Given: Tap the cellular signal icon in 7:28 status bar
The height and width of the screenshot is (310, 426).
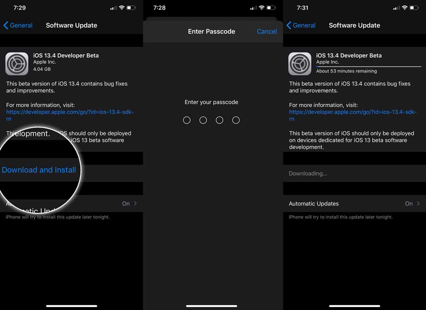Looking at the screenshot, I should 253,8.
